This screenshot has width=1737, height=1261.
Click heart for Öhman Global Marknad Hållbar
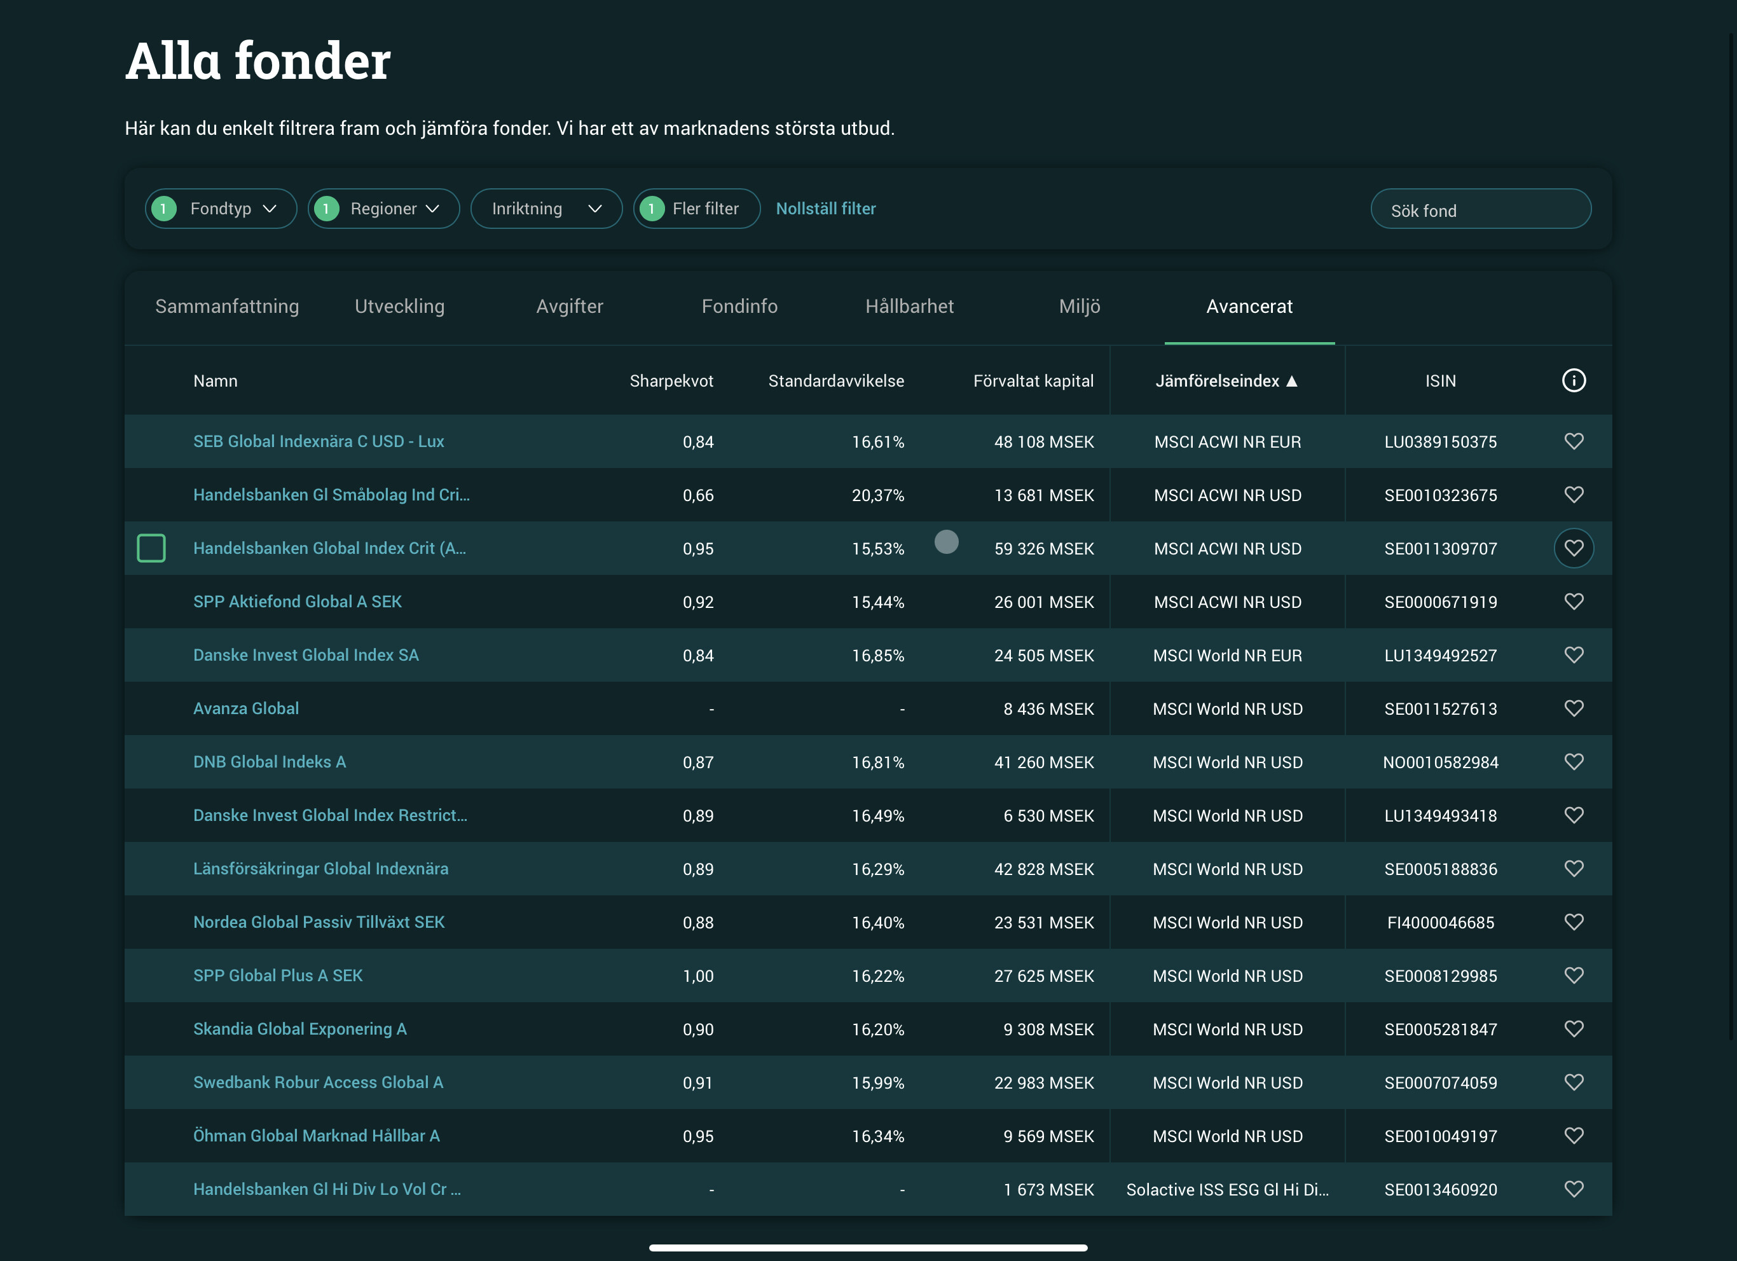pyautogui.click(x=1573, y=1135)
